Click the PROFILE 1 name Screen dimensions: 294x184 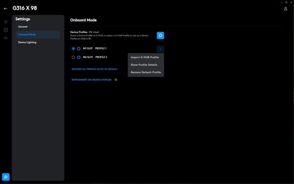(100, 48)
